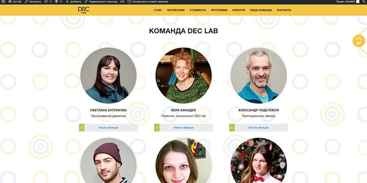Click the DEC lab logo
Image resolution: width=367 pixels, height=183 pixels.
click(84, 10)
